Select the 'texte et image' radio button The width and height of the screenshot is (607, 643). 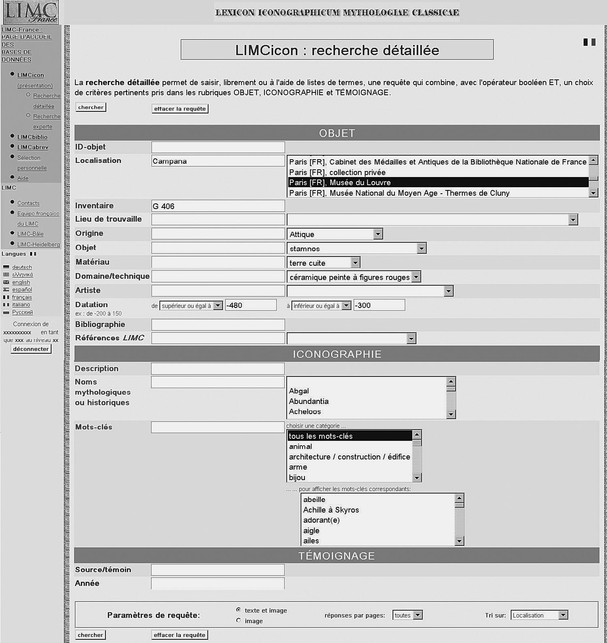click(x=238, y=610)
